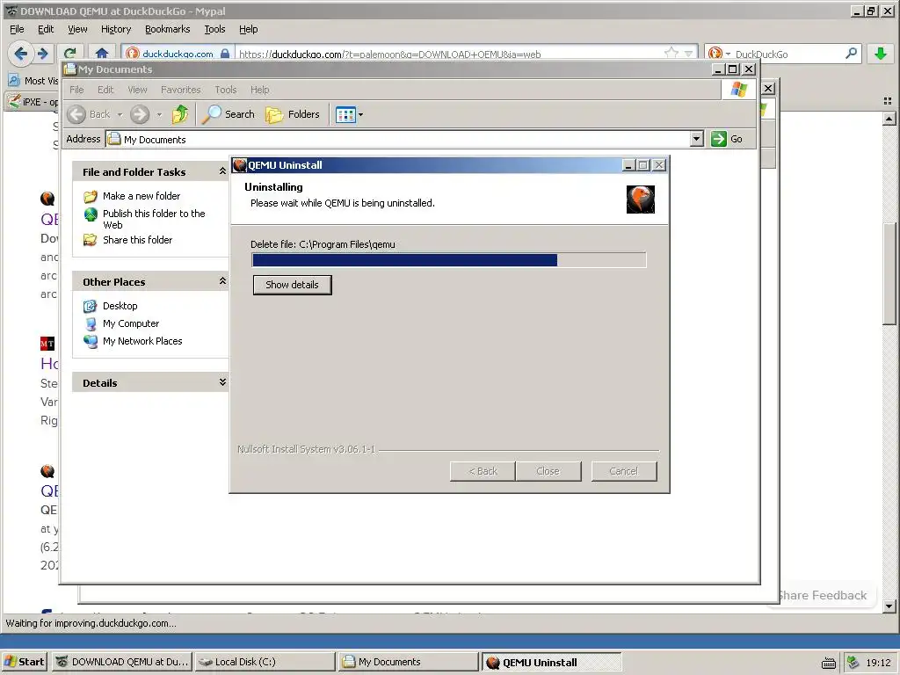Collapse the File and Folder Tasks panel
This screenshot has height=675, width=900.
tap(222, 171)
